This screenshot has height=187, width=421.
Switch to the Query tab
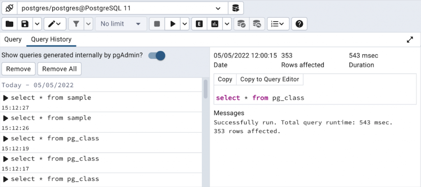point(13,39)
